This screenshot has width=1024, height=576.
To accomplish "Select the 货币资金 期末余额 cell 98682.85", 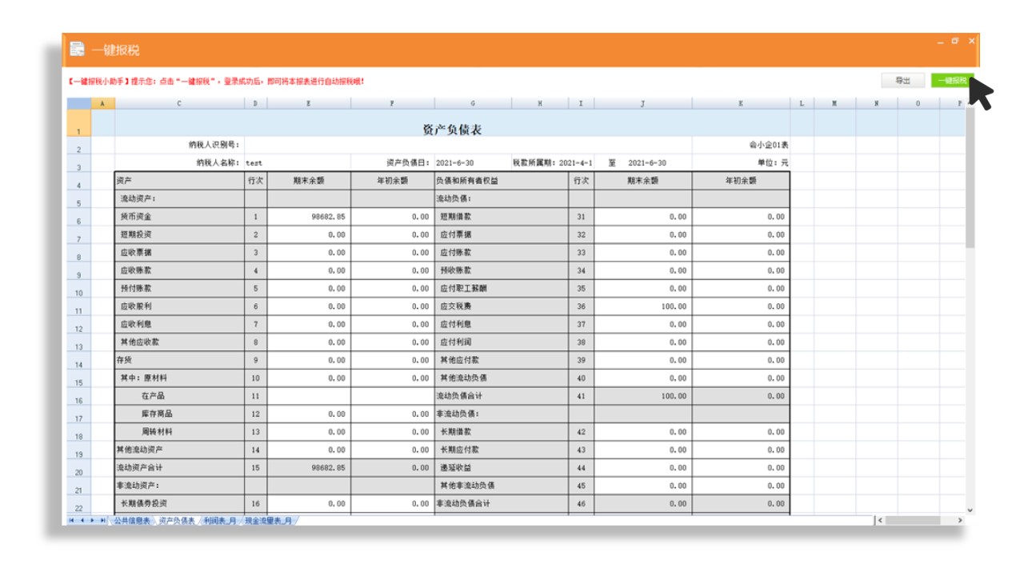I will 309,217.
